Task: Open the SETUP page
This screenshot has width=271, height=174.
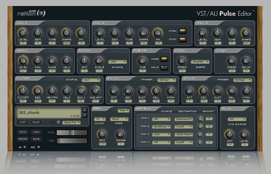Action: (x=23, y=132)
